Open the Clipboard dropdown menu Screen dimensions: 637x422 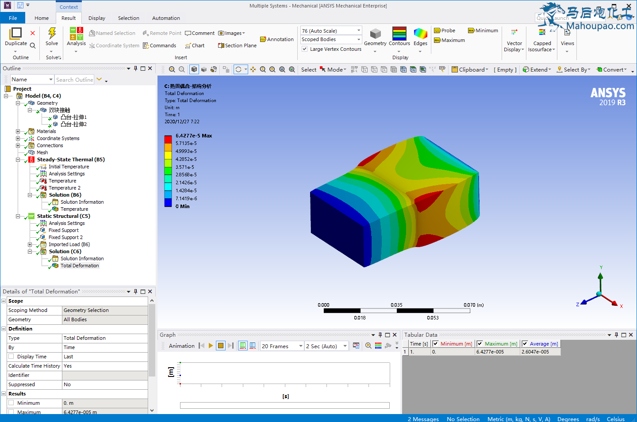[470, 69]
